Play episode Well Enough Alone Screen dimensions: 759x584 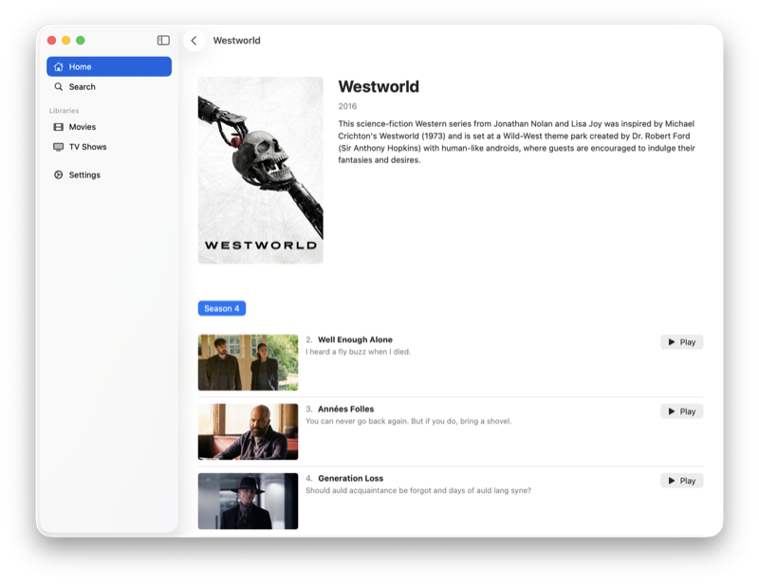coord(681,342)
